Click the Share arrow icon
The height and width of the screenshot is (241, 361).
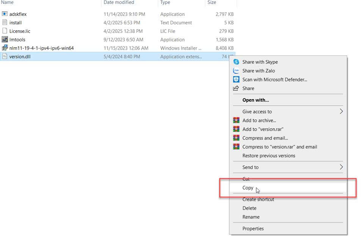coord(236,88)
